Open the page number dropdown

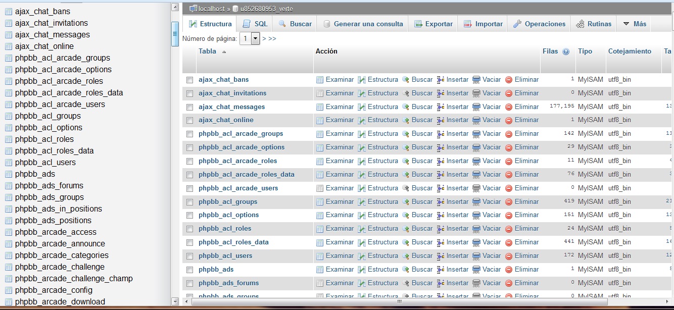255,38
